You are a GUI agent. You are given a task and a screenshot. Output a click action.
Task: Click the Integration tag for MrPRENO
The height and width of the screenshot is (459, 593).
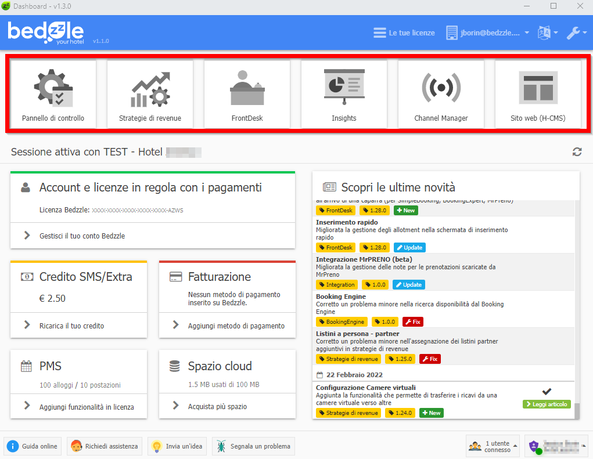[x=337, y=284]
